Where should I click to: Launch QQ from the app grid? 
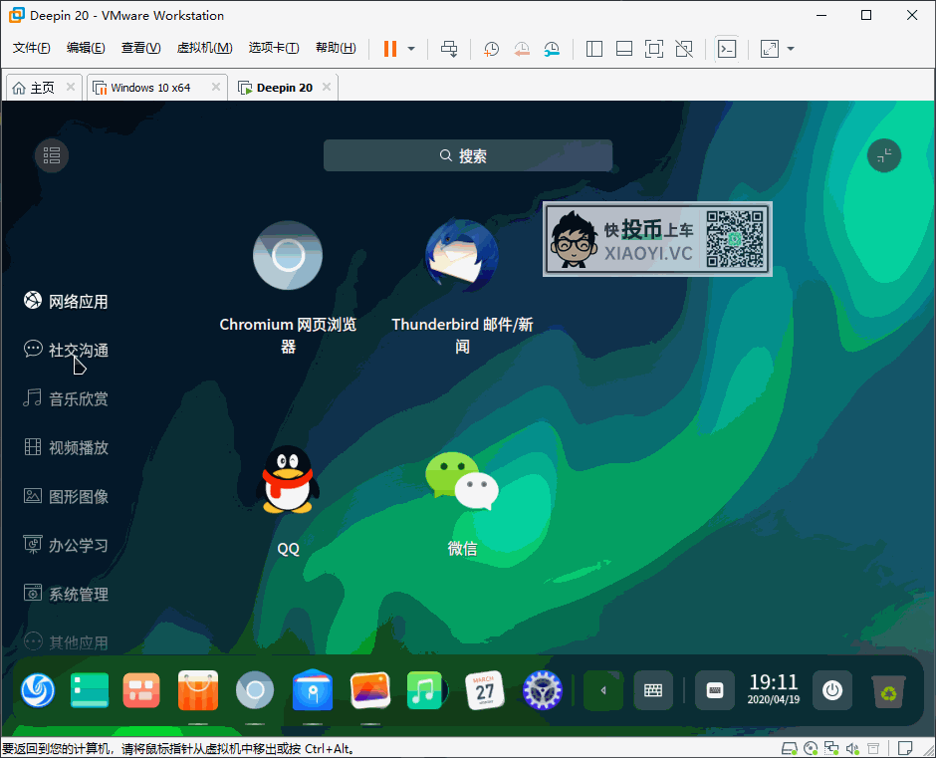coord(288,479)
